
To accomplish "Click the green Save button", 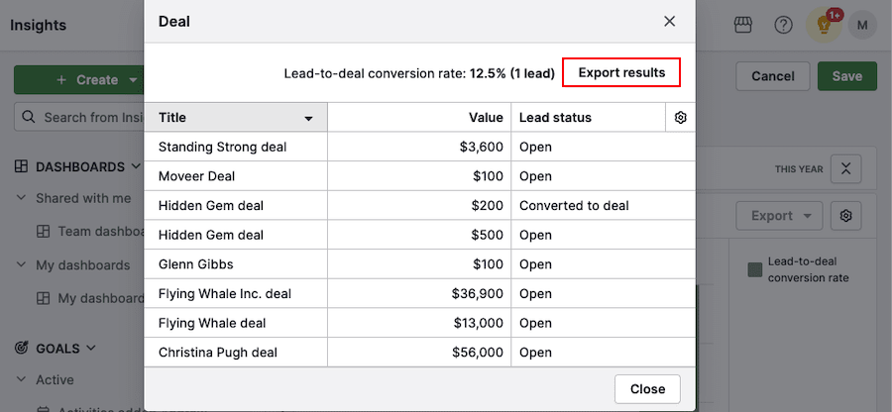I will (846, 76).
